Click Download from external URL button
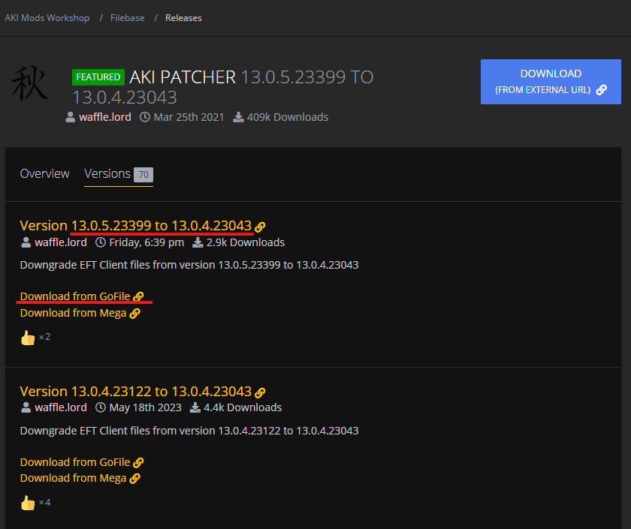This screenshot has height=529, width=631. tap(551, 82)
